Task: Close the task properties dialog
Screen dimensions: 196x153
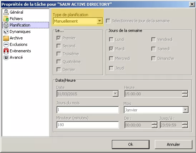Action: pos(192,4)
